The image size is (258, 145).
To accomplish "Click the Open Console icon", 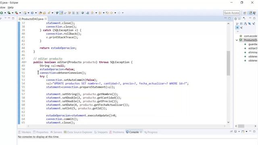I will 243,132.
